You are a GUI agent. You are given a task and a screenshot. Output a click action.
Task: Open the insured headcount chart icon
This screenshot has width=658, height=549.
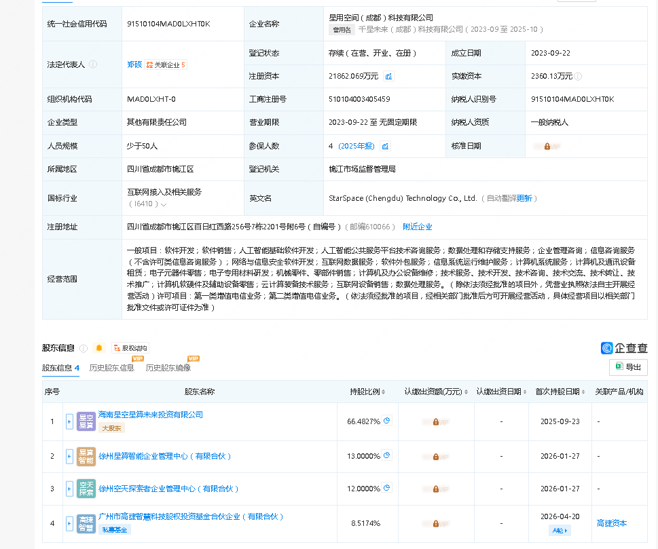(385, 146)
